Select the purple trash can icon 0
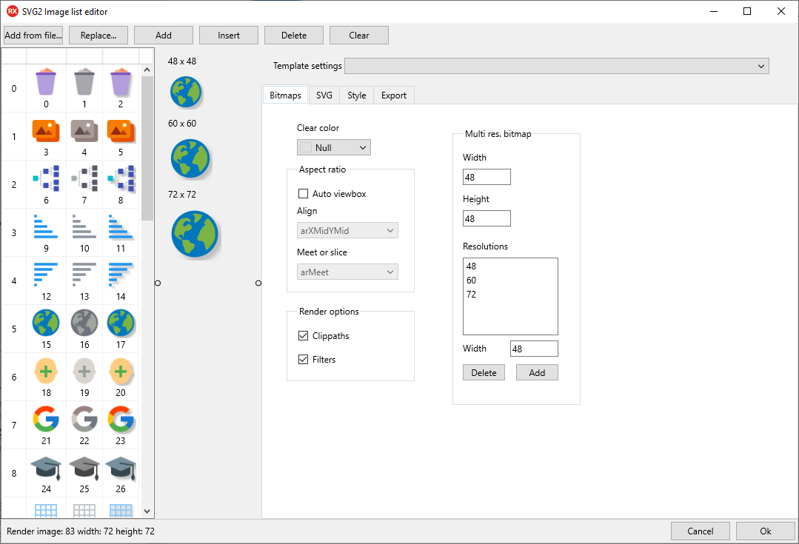This screenshot has width=799, height=544. click(46, 82)
